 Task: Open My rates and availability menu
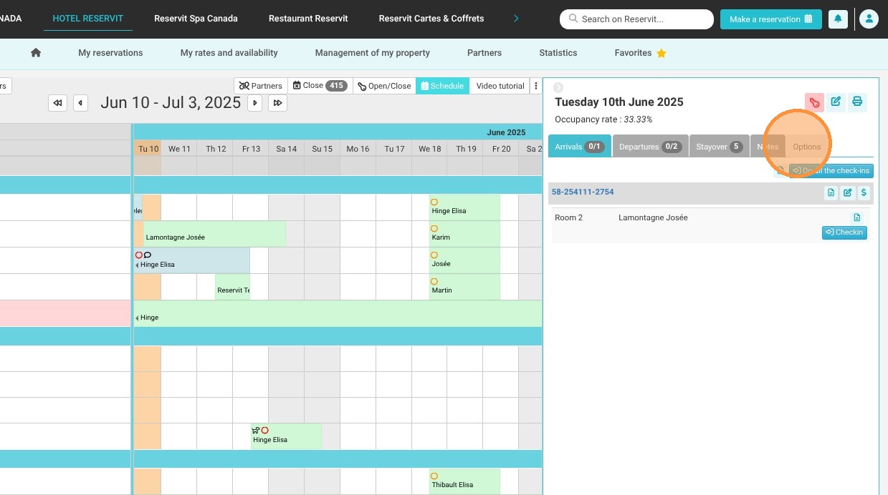click(x=229, y=53)
